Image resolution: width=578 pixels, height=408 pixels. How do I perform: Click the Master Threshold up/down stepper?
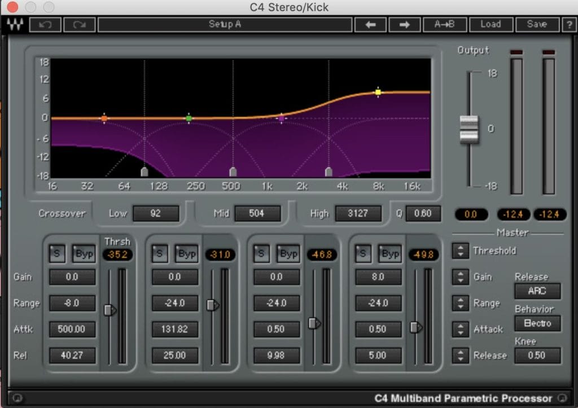pyautogui.click(x=461, y=251)
